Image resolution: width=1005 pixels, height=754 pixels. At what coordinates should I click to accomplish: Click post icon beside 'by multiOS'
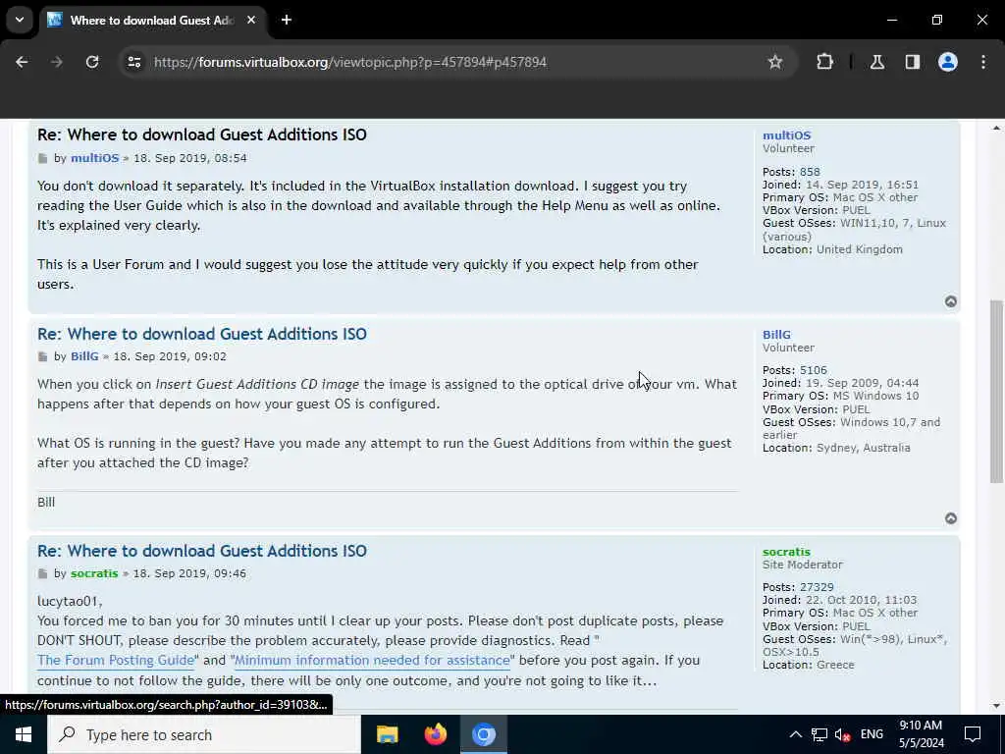43,158
